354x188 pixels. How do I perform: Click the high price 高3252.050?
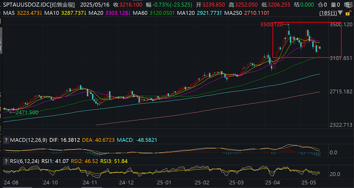[243, 5]
